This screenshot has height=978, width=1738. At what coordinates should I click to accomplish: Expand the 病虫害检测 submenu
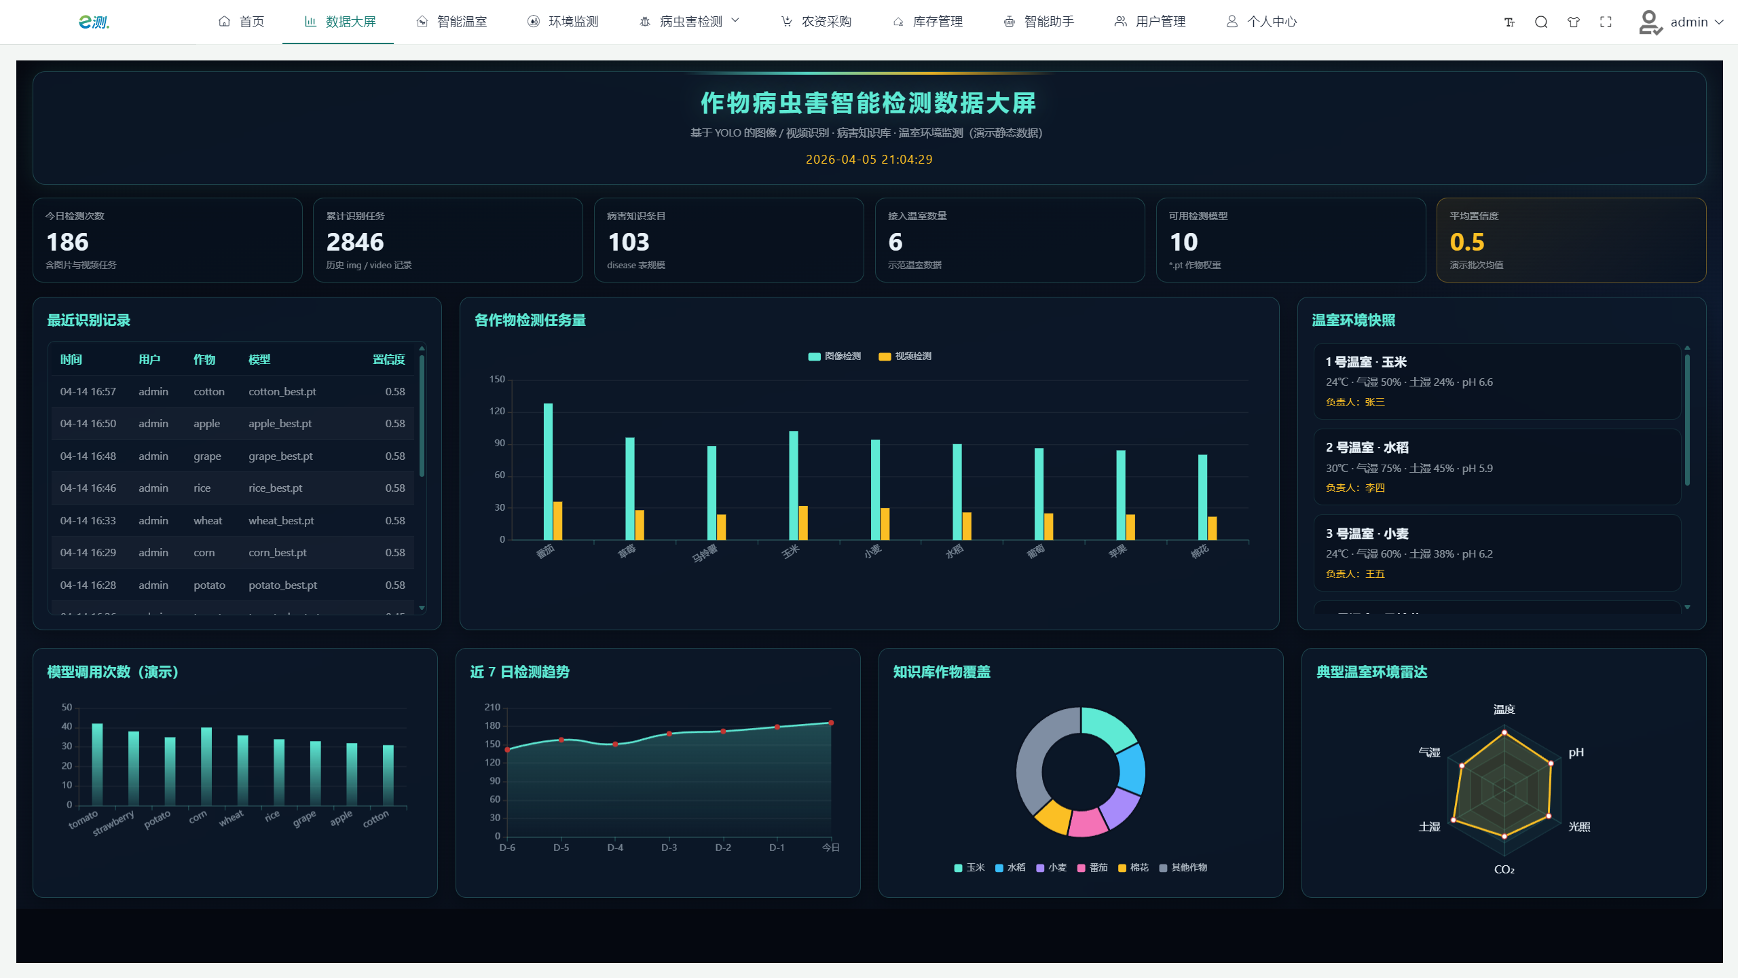coord(688,22)
